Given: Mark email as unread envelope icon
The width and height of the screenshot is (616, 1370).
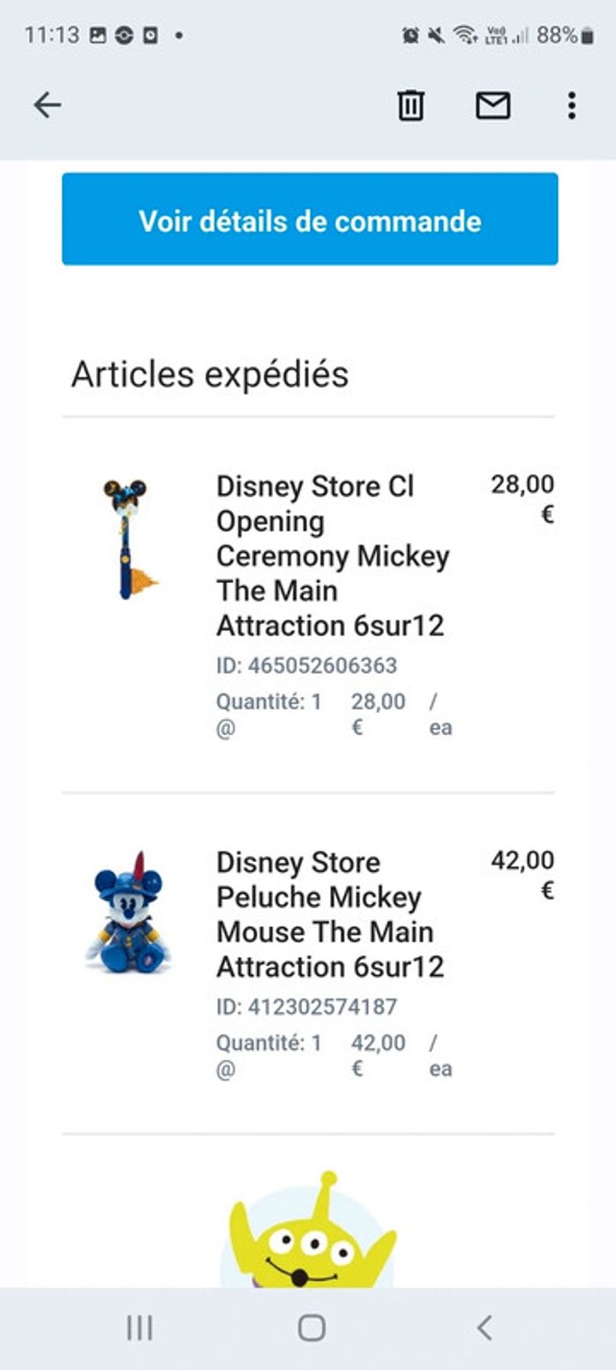Looking at the screenshot, I should tap(493, 106).
